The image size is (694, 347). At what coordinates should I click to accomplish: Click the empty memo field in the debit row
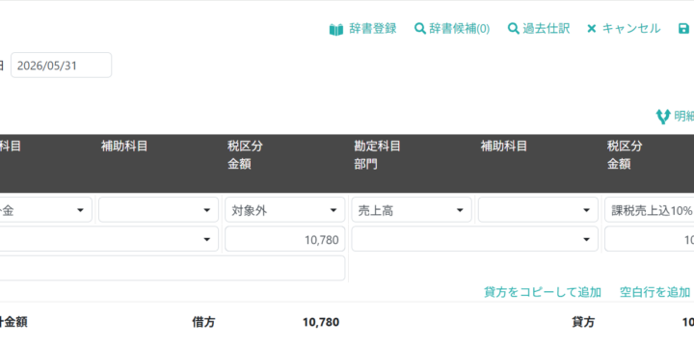click(173, 268)
